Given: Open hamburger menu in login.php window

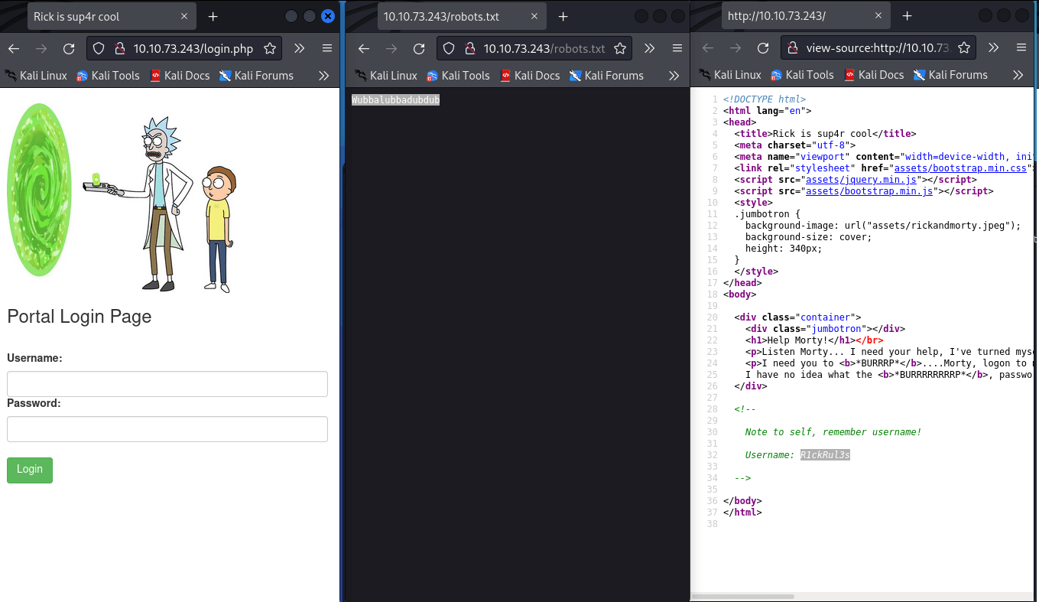Looking at the screenshot, I should pos(327,48).
